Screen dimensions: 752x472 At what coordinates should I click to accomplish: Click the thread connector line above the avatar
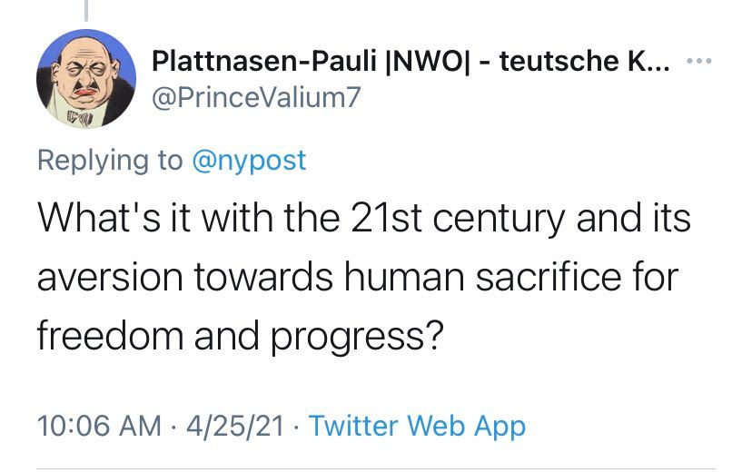(86, 9)
